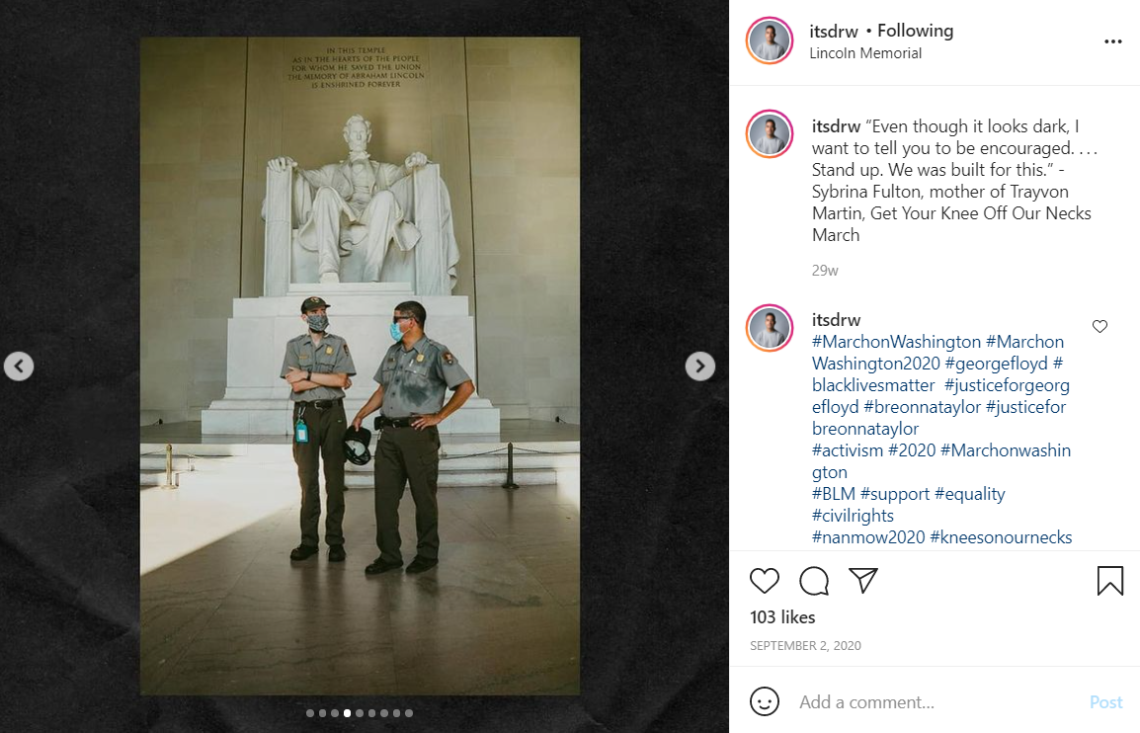Screen dimensions: 1140x733
Task: Click the Post comment button
Action: (x=1105, y=701)
